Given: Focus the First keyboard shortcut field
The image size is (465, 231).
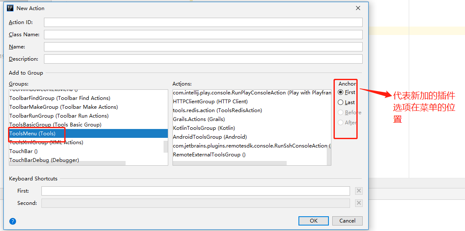Looking at the screenshot, I should [196, 191].
